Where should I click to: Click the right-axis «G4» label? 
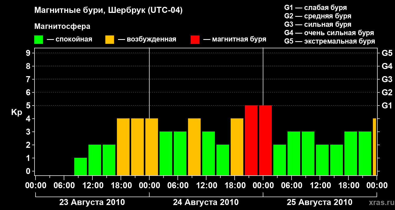click(387, 66)
